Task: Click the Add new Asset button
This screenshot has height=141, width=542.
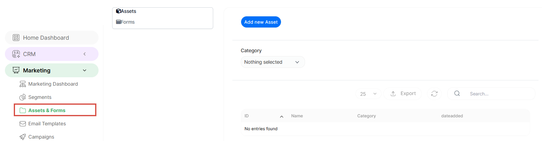Action: click(x=261, y=22)
